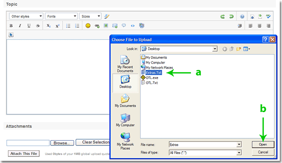Insert a numbered list
Viewport: 282px width, 163px height.
77,25
